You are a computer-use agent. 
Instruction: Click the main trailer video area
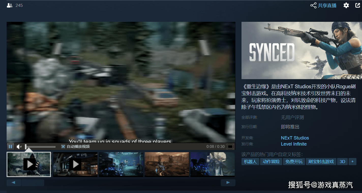point(121,82)
